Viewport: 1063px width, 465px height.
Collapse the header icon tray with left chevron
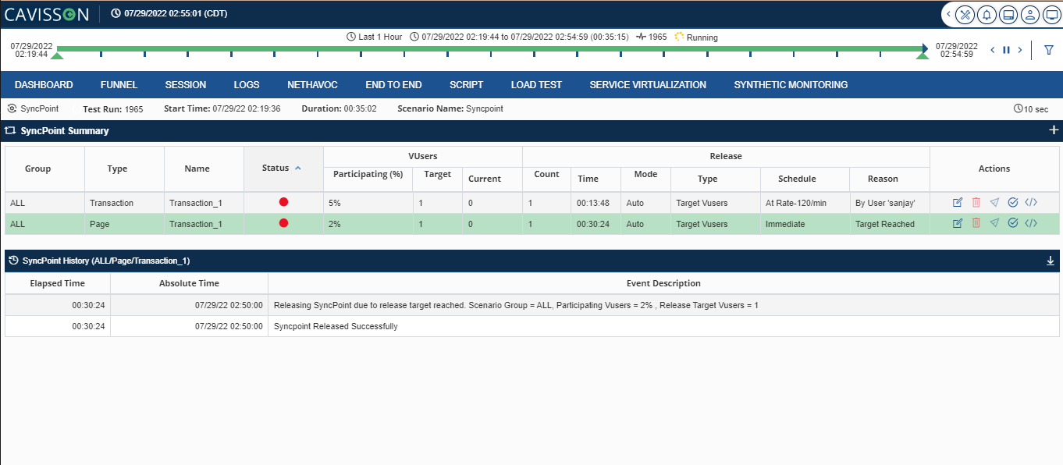coord(948,14)
